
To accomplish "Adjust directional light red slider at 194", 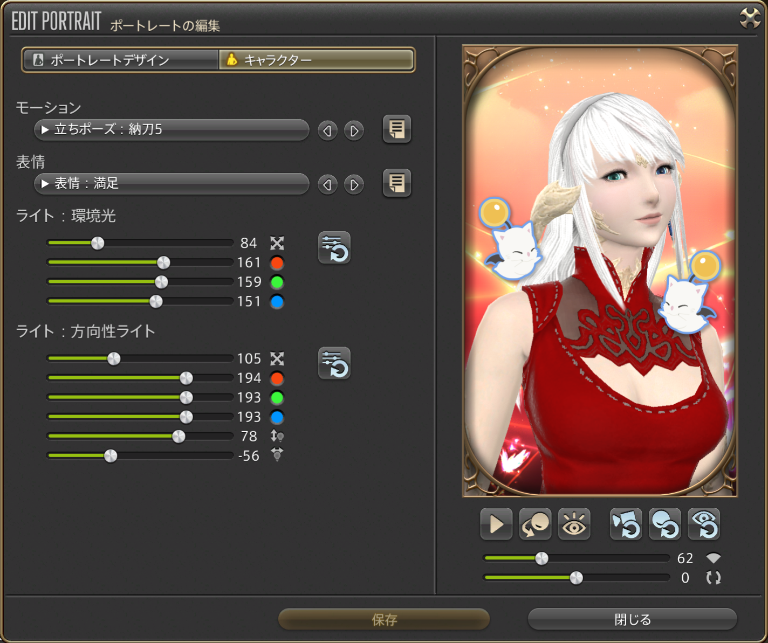I will 140,378.
